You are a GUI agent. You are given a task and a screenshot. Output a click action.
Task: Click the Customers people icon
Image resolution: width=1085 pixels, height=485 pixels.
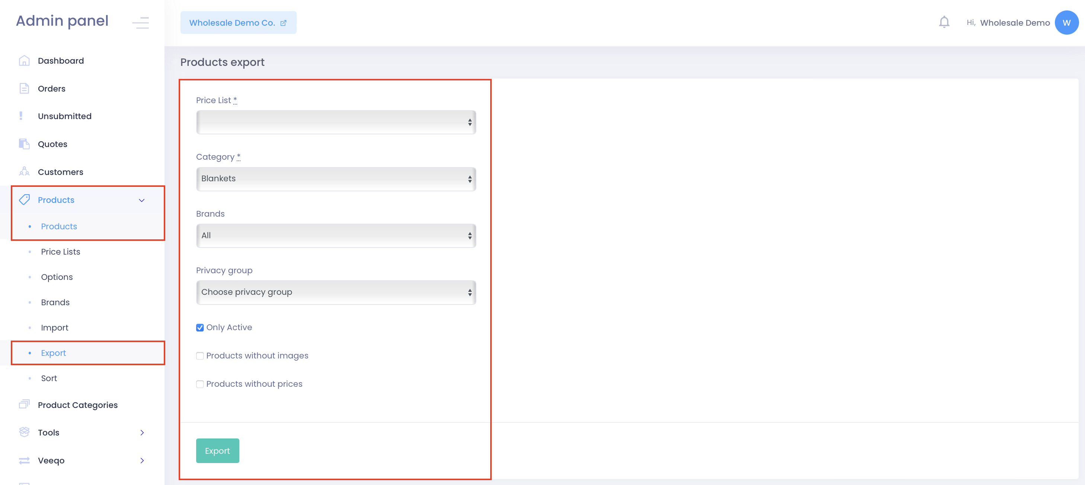click(x=24, y=172)
